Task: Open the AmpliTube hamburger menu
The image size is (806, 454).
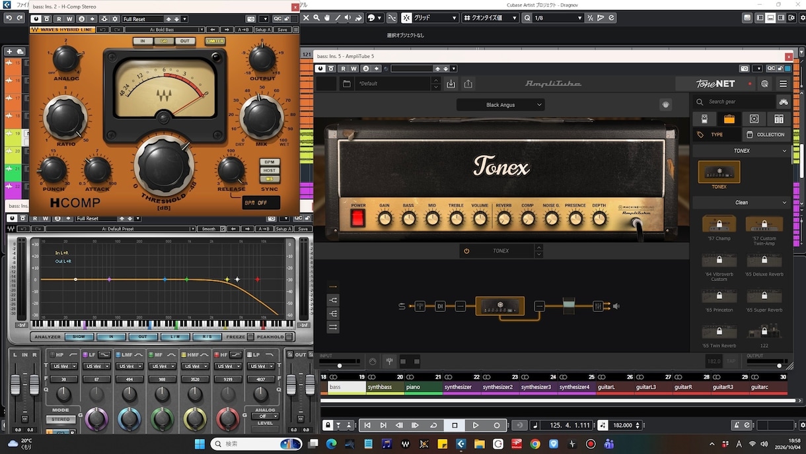Action: tap(783, 84)
